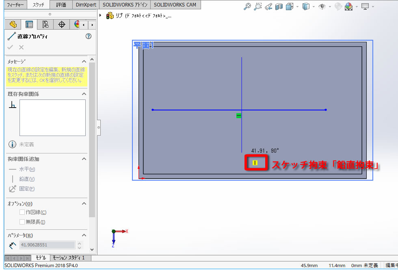Go back to the Previous View
This screenshot has height=272, width=398.
pos(268,6)
